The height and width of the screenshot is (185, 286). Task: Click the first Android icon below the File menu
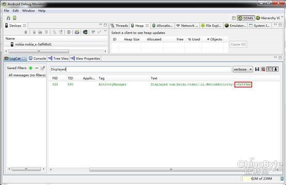point(8,18)
